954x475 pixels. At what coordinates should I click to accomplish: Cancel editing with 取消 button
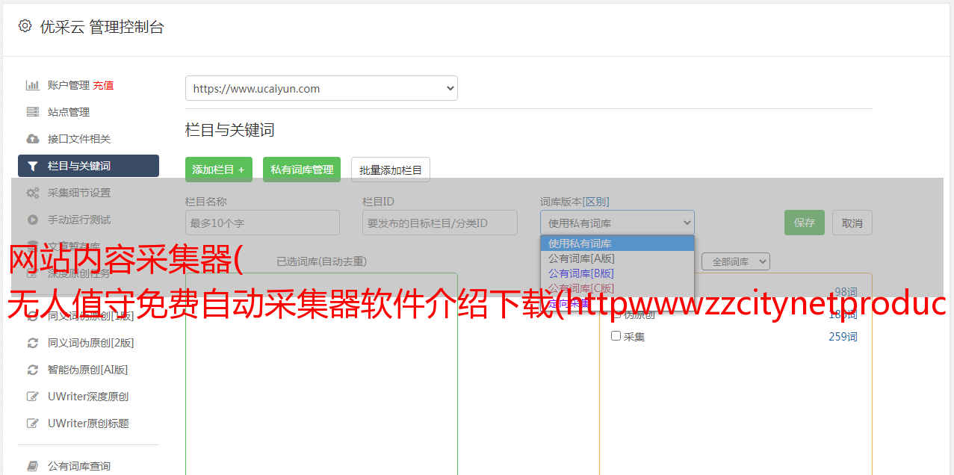click(852, 223)
